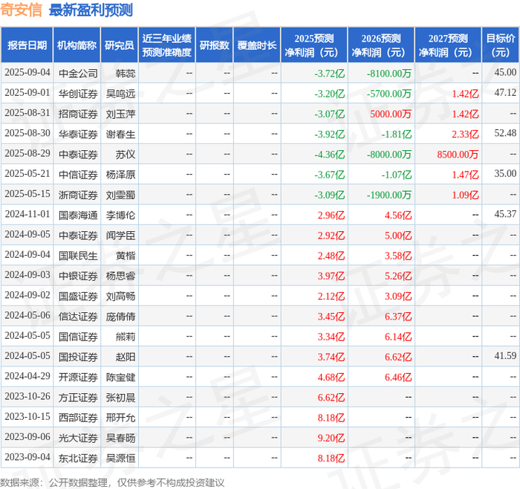This screenshot has height=489, width=520.
Task: Select the 2027预测净利润 column header
Action: (448, 45)
